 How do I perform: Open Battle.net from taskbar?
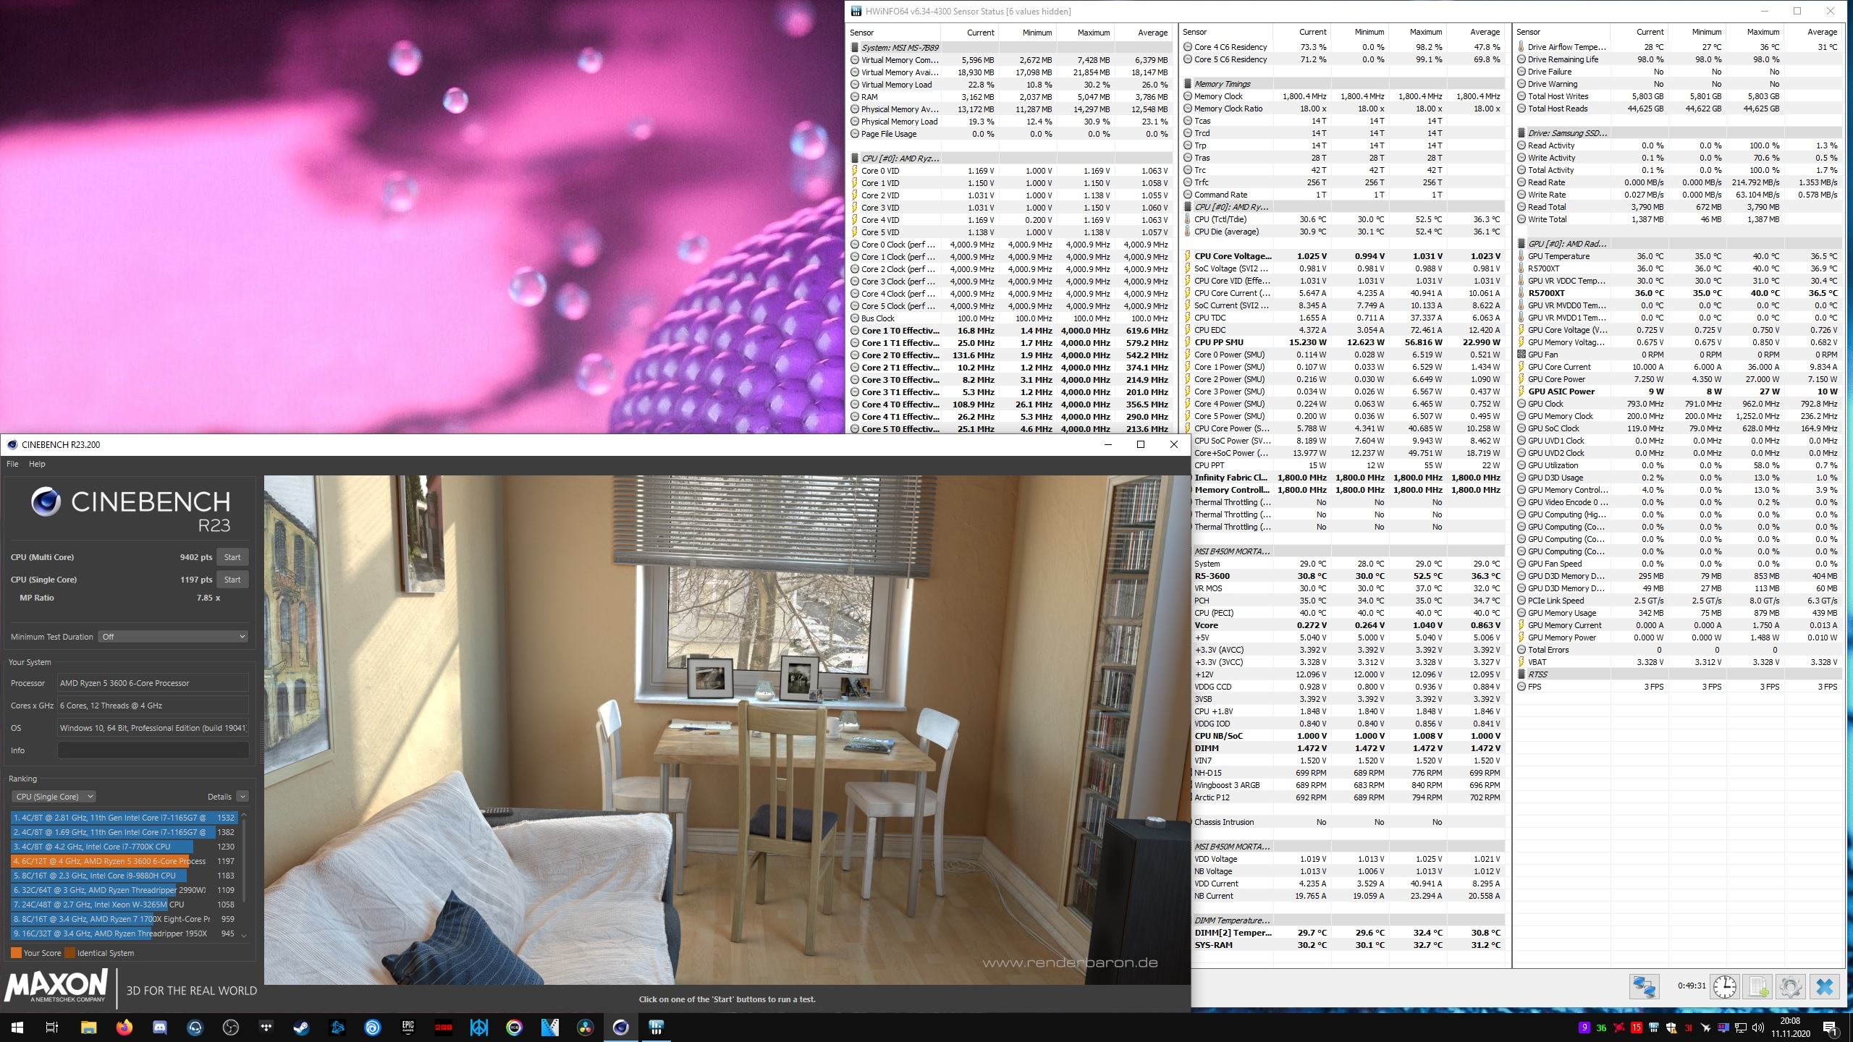pyautogui.click(x=337, y=1027)
